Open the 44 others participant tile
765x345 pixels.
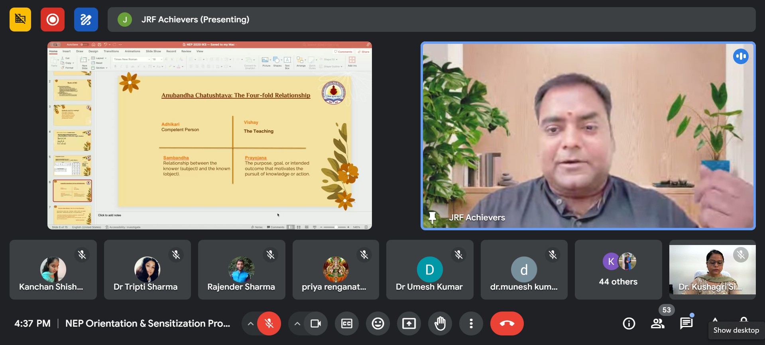[618, 270]
